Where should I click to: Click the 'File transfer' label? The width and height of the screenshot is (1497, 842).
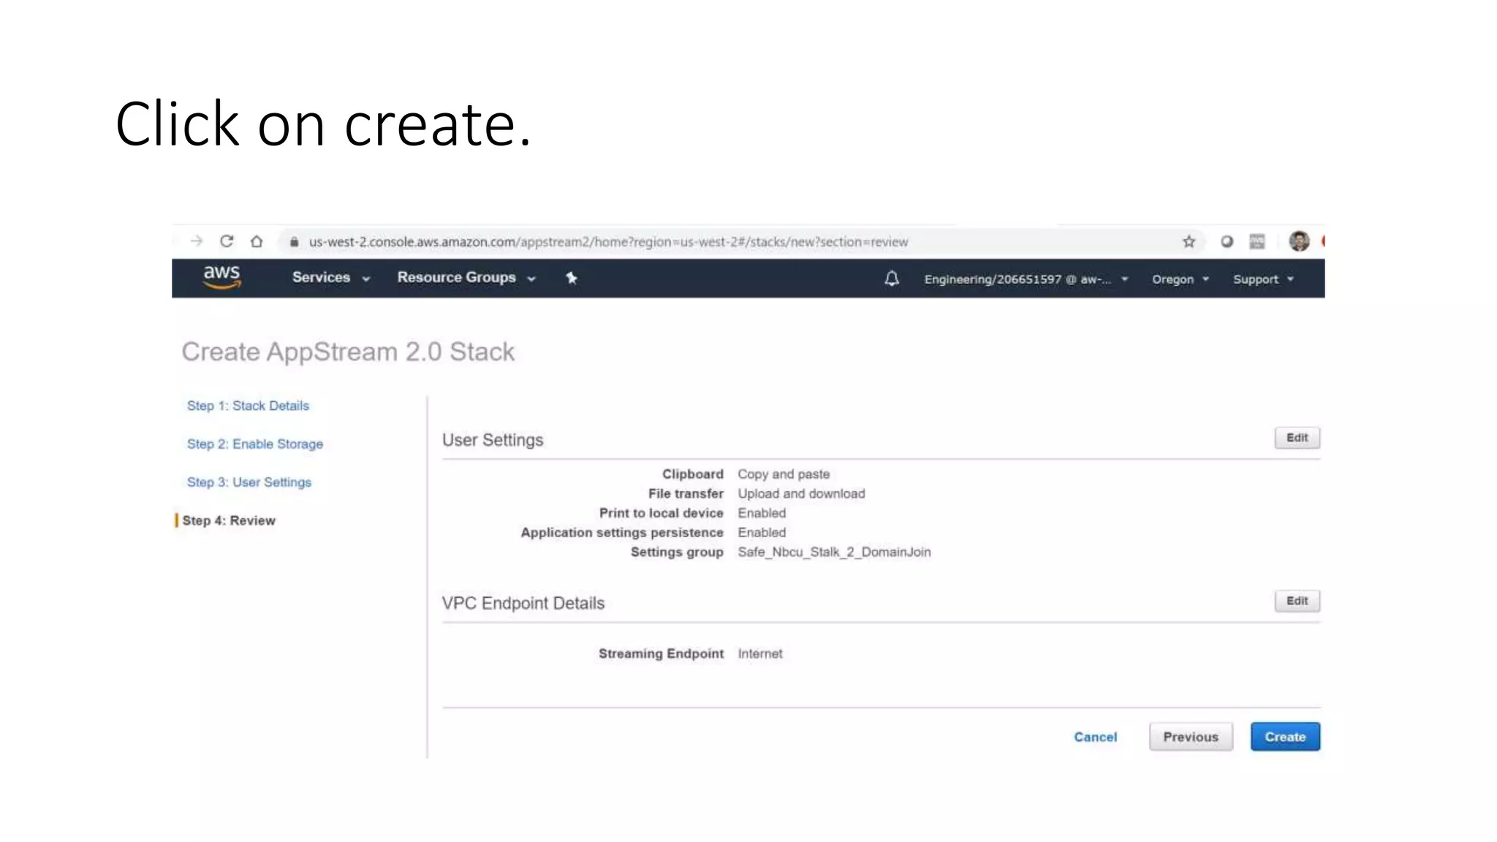coord(686,494)
